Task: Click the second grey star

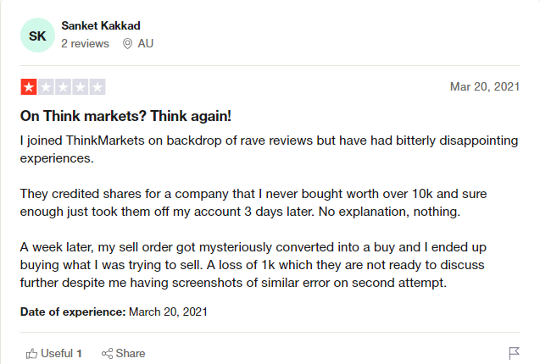Action: pyautogui.click(x=46, y=87)
